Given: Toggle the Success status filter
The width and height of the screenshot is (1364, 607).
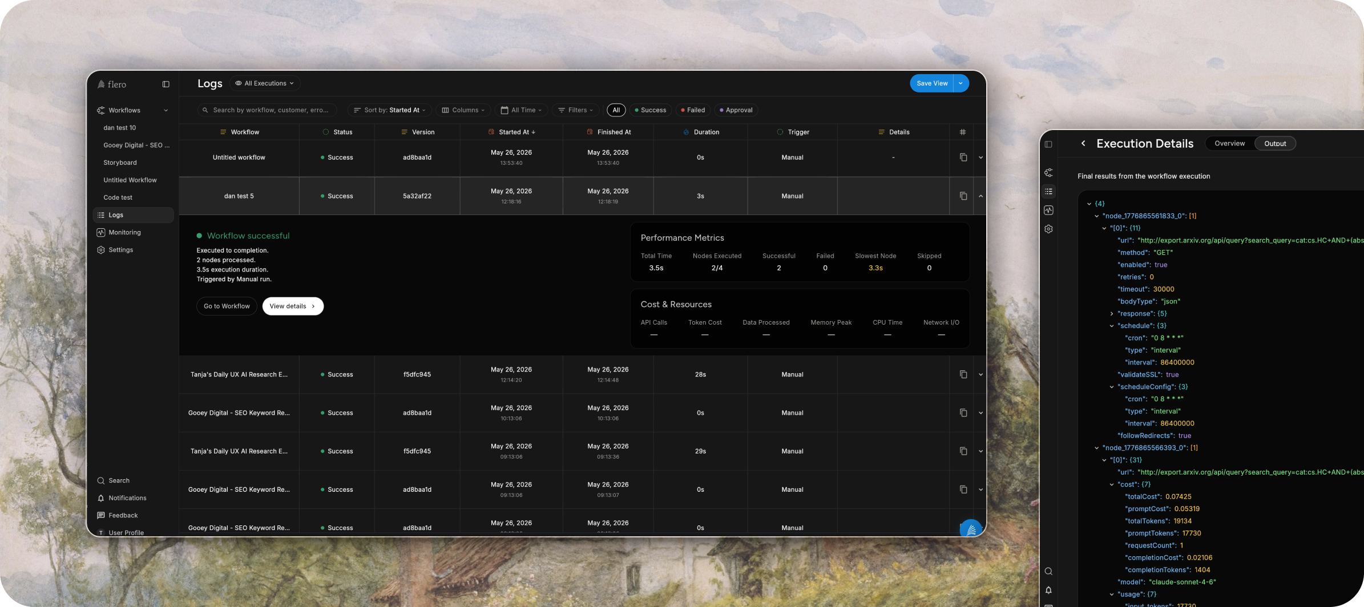Looking at the screenshot, I should [x=651, y=110].
